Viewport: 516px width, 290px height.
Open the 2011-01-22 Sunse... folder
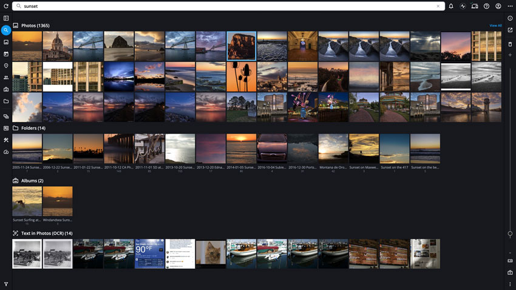coord(88,149)
